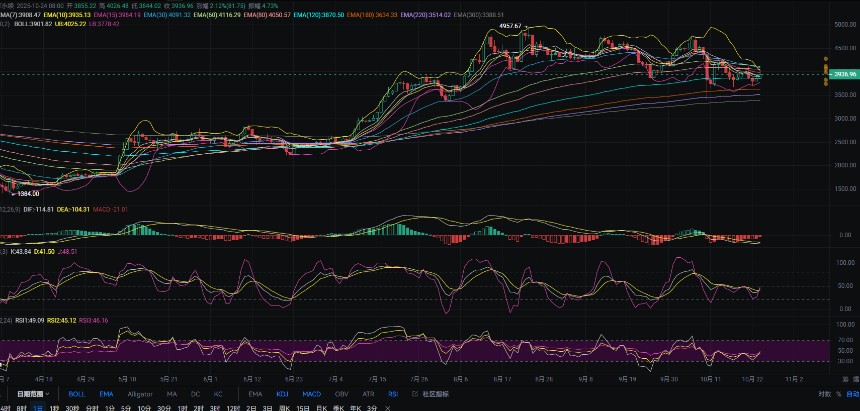Click the topmost orange alert bell icon
Screen dimensions: 860x411
coord(825,60)
